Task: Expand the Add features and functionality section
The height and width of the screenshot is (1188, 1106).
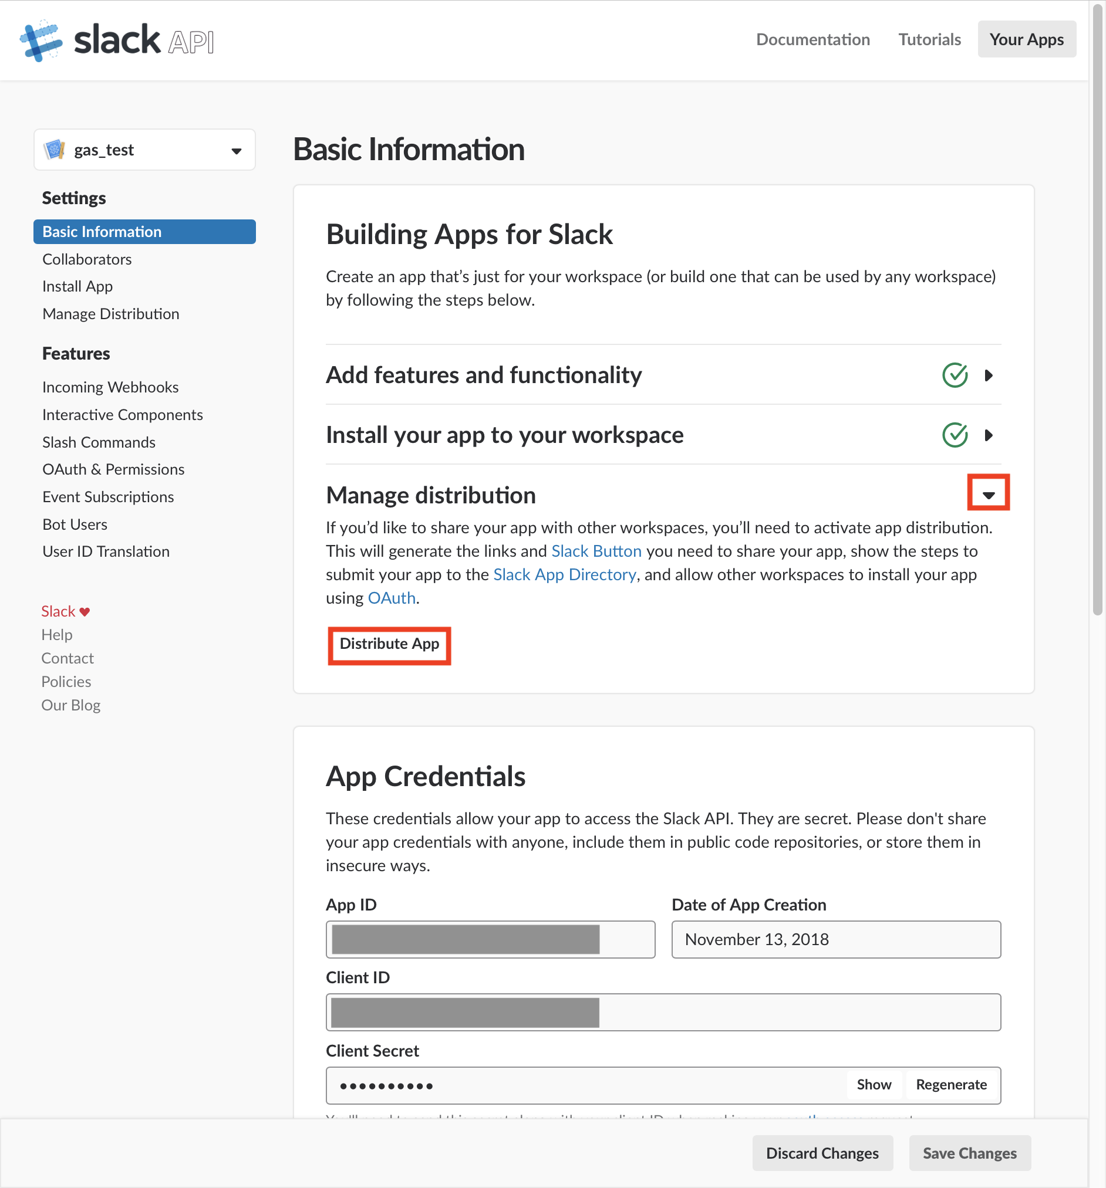Action: (988, 375)
